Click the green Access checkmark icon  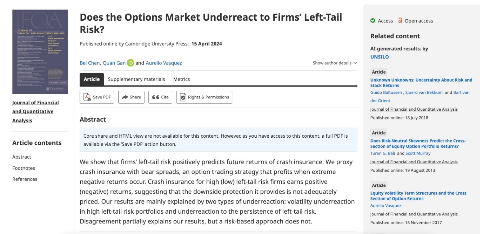coord(373,21)
